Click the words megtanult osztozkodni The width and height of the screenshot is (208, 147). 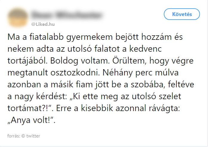54,72
